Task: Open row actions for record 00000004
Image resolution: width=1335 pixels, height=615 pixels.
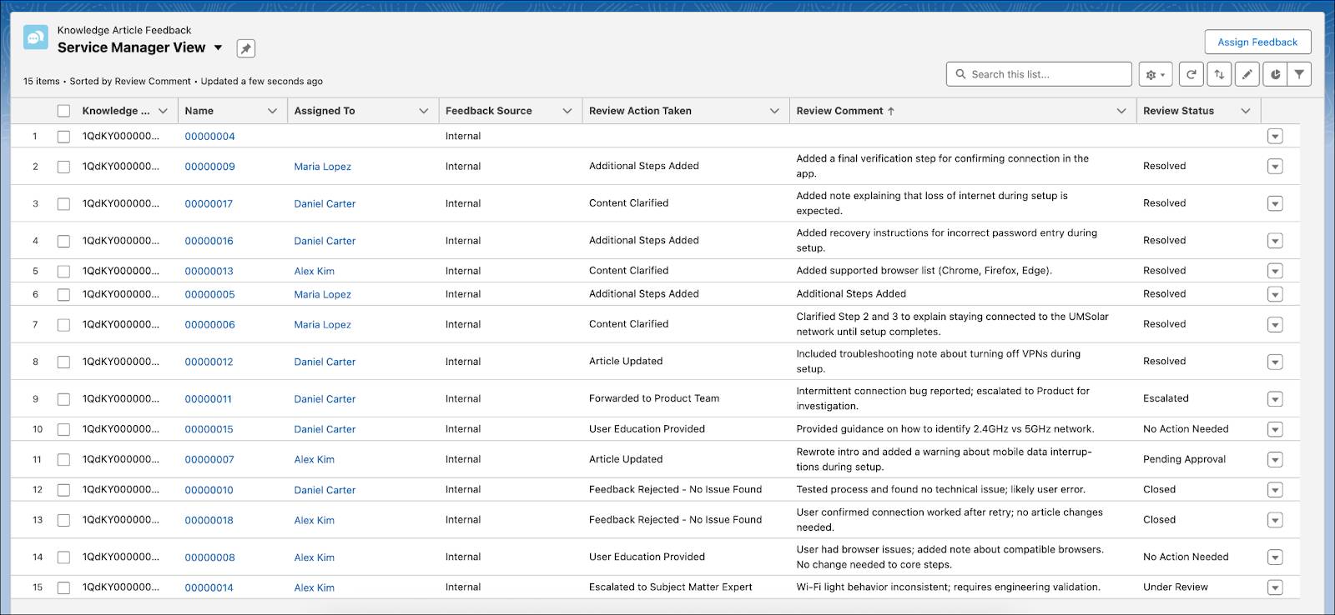Action: 1275,137
